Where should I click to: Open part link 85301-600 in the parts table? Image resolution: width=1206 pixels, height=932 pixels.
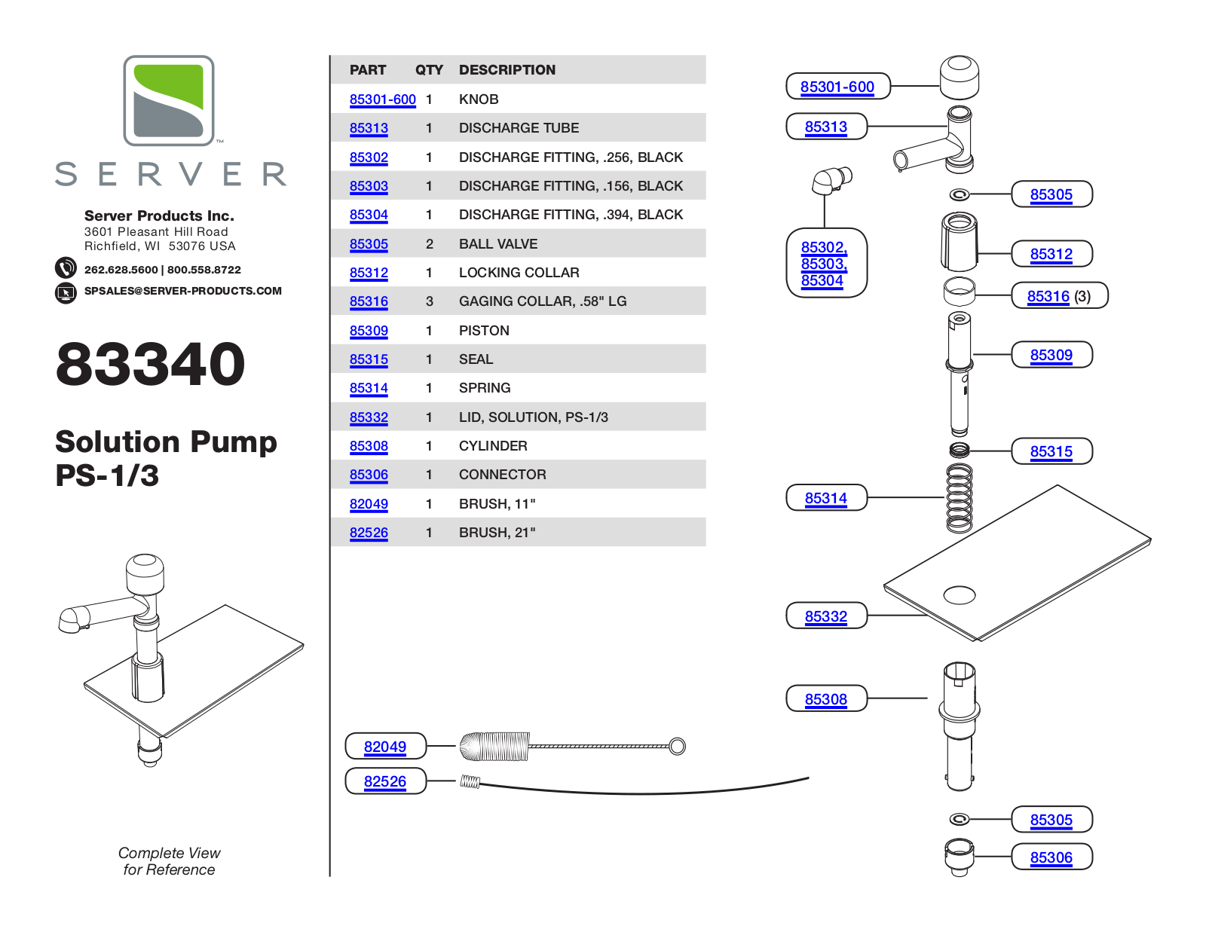click(x=382, y=99)
